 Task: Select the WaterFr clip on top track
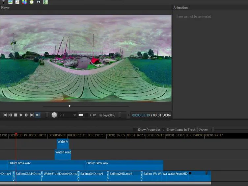click(63, 144)
